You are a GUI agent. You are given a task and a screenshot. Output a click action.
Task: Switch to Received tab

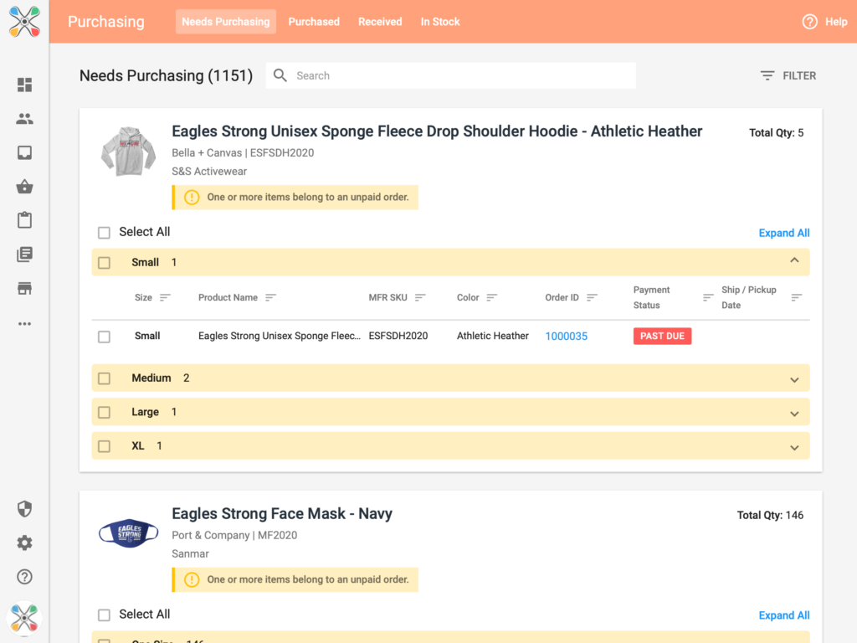(380, 22)
